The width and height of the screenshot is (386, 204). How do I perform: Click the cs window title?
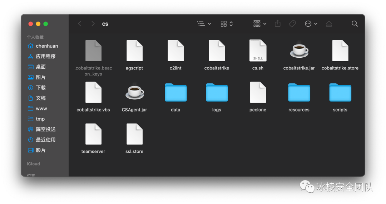click(x=105, y=24)
